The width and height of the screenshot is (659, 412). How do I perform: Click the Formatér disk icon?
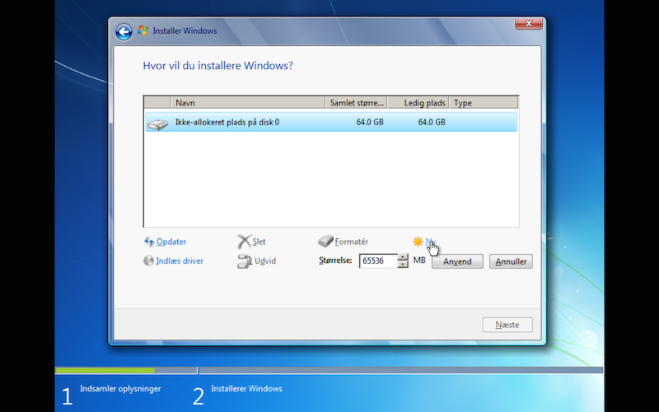click(x=325, y=241)
